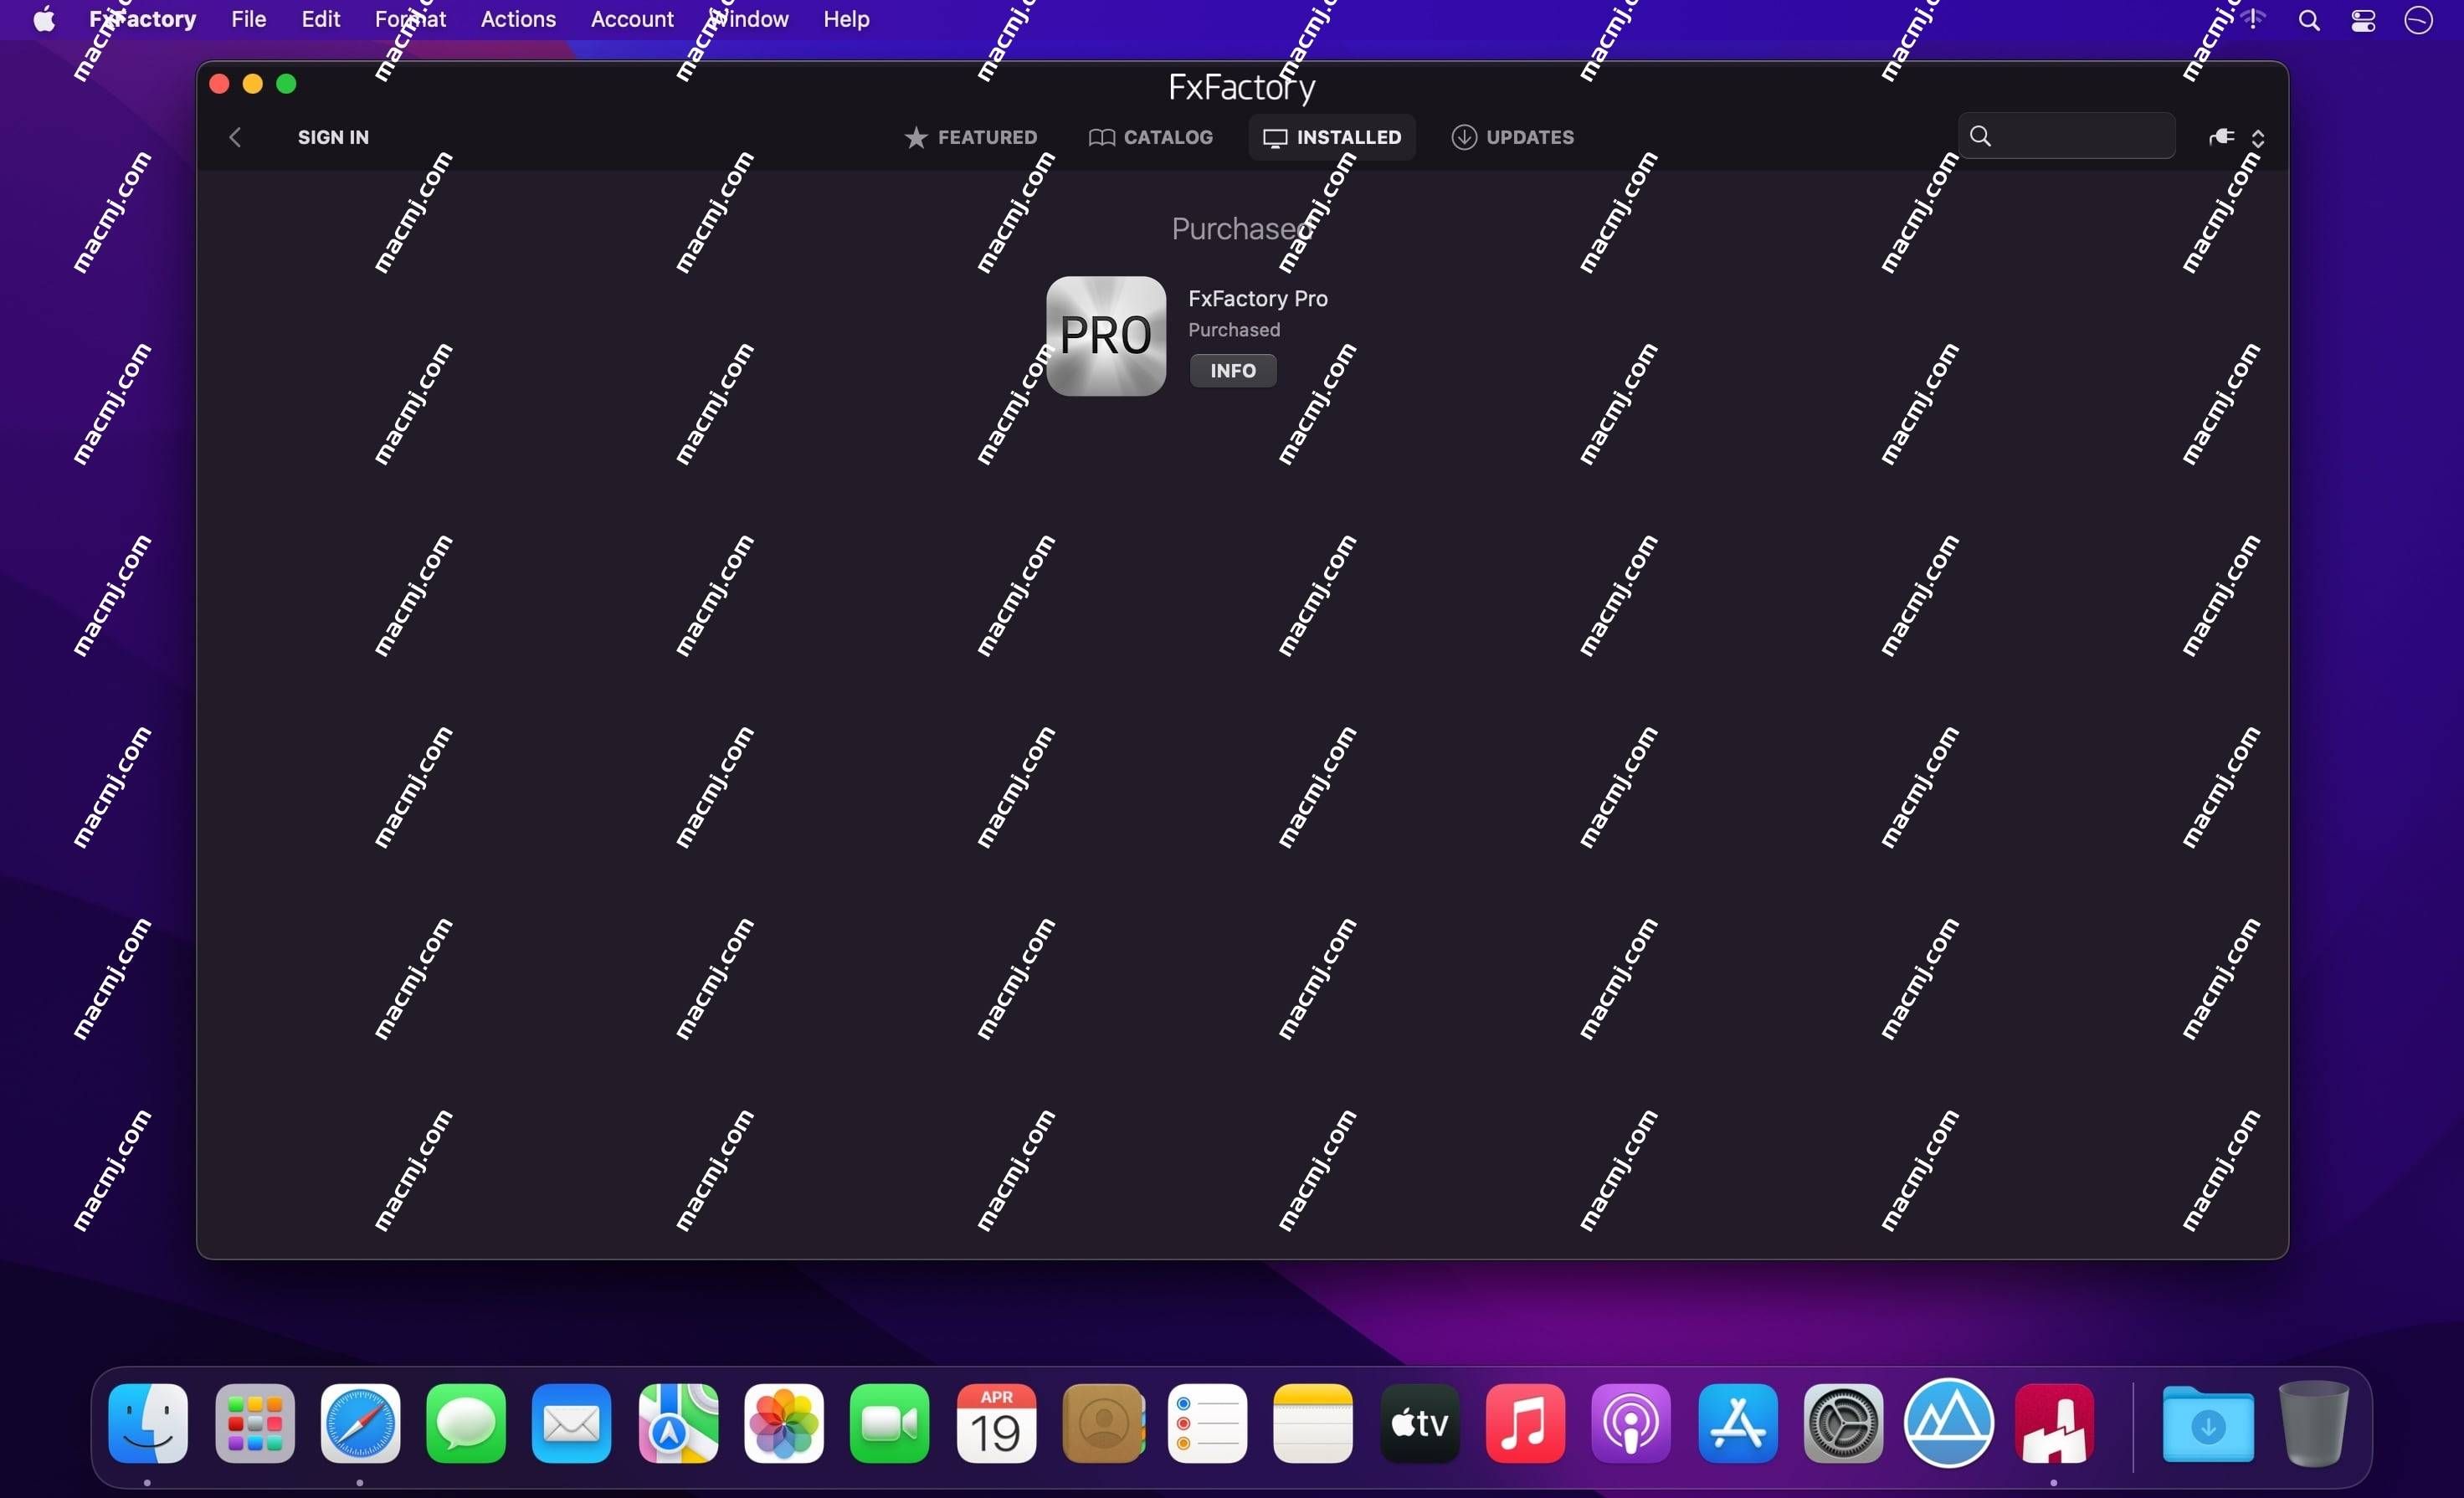This screenshot has height=1498, width=2464.
Task: Click the FxFactory Pro product name
Action: tap(1258, 298)
